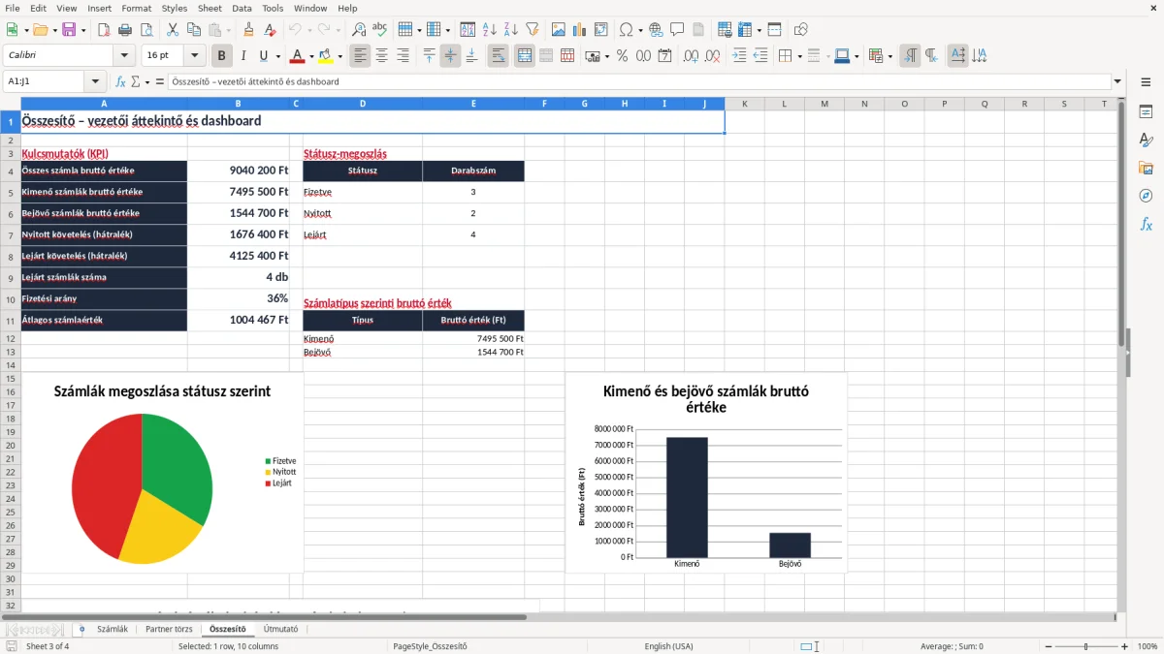Click Sort Ascending icon
Viewport: 1164px width, 654px height.
(x=489, y=30)
